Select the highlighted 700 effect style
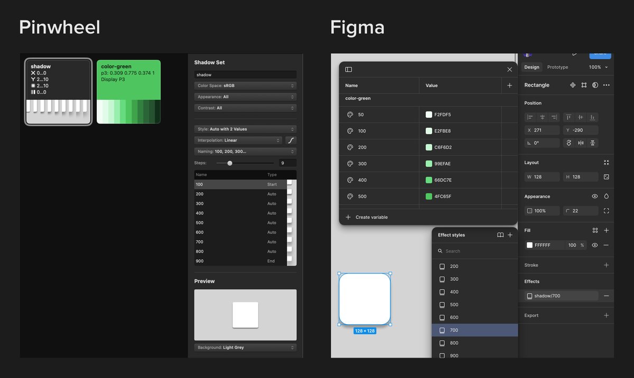Viewport: 634px width, 378px height. [474, 330]
